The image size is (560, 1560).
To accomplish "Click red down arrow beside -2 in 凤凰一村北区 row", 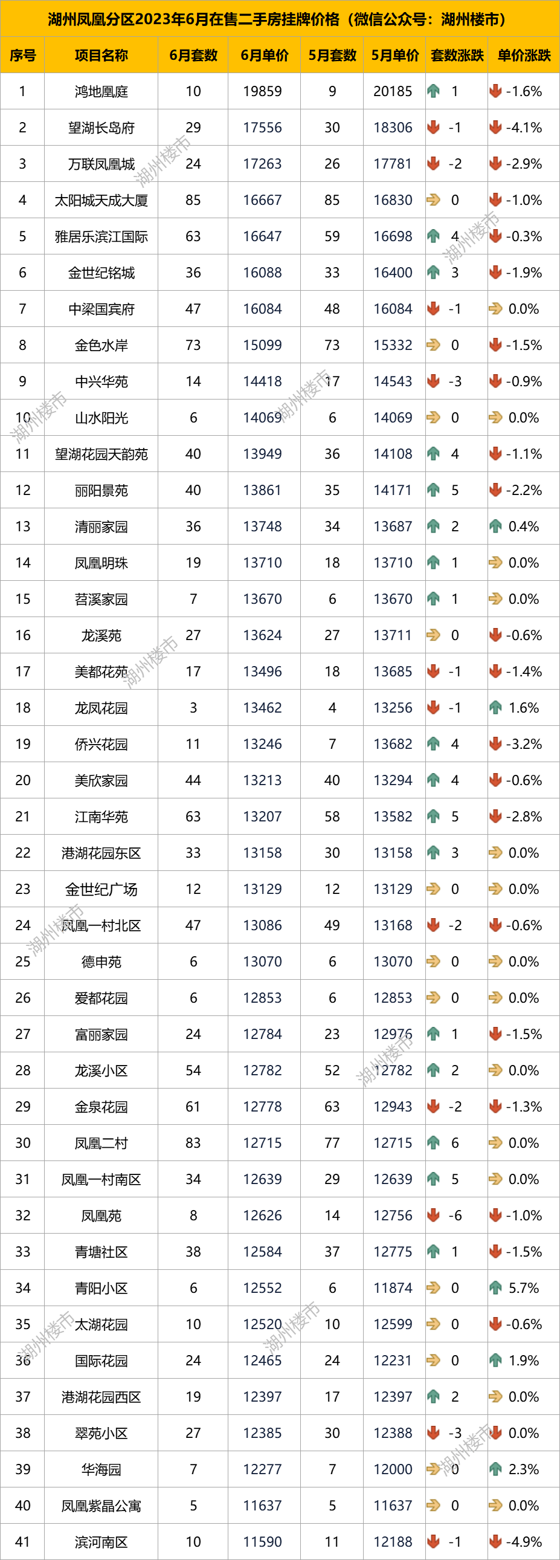I will click(433, 925).
